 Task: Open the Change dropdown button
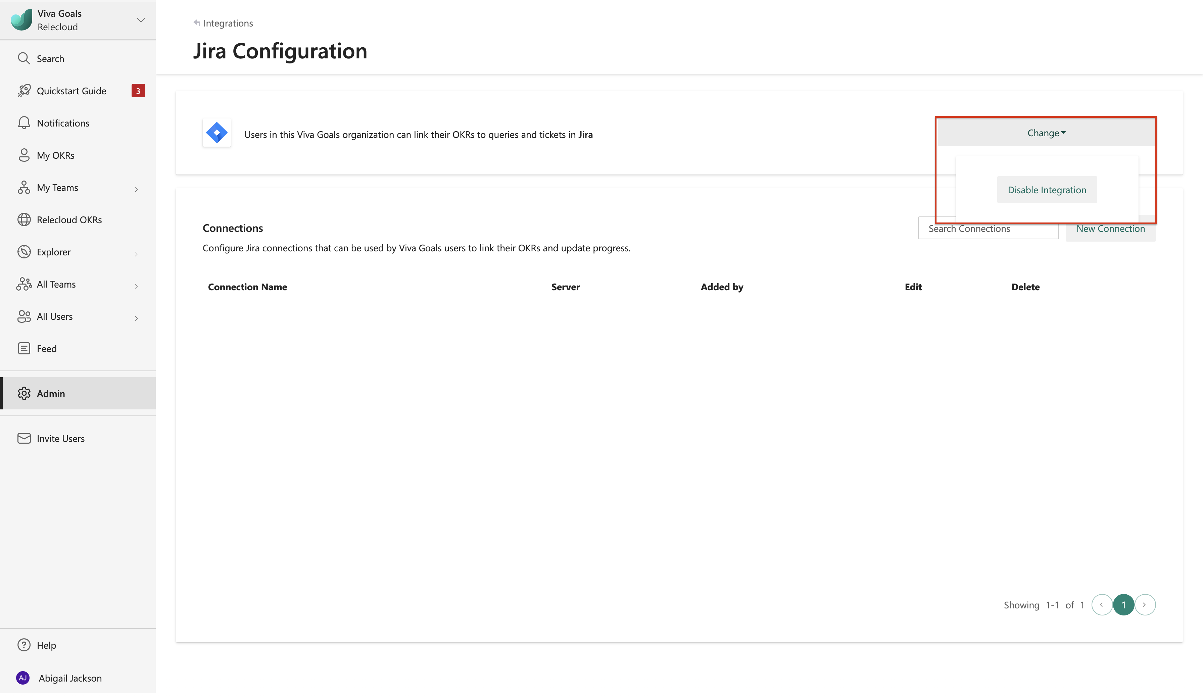click(1046, 133)
